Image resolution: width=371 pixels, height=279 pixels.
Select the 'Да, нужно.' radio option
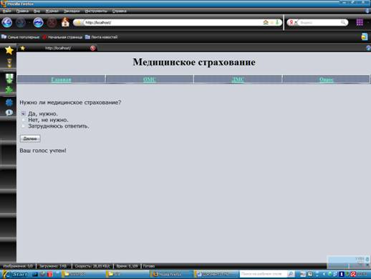[x=23, y=113]
